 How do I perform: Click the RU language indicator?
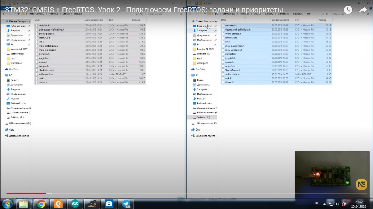(317, 203)
